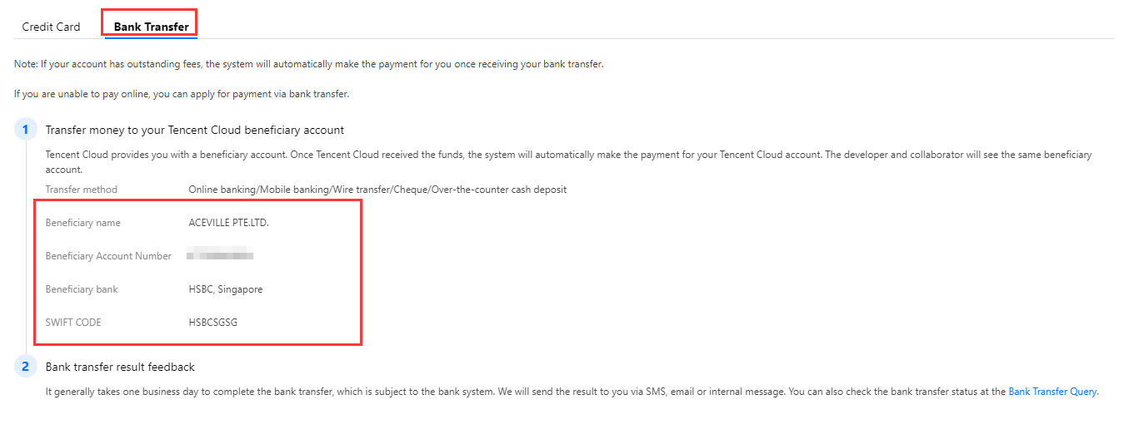1129x439 pixels.
Task: Click the step 2 number circle
Action: [25, 367]
